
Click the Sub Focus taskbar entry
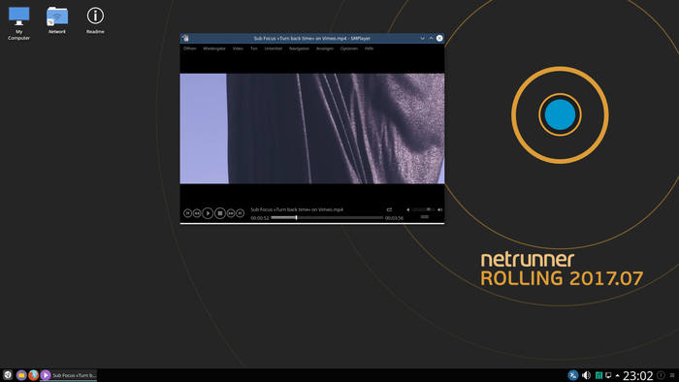tap(69, 375)
